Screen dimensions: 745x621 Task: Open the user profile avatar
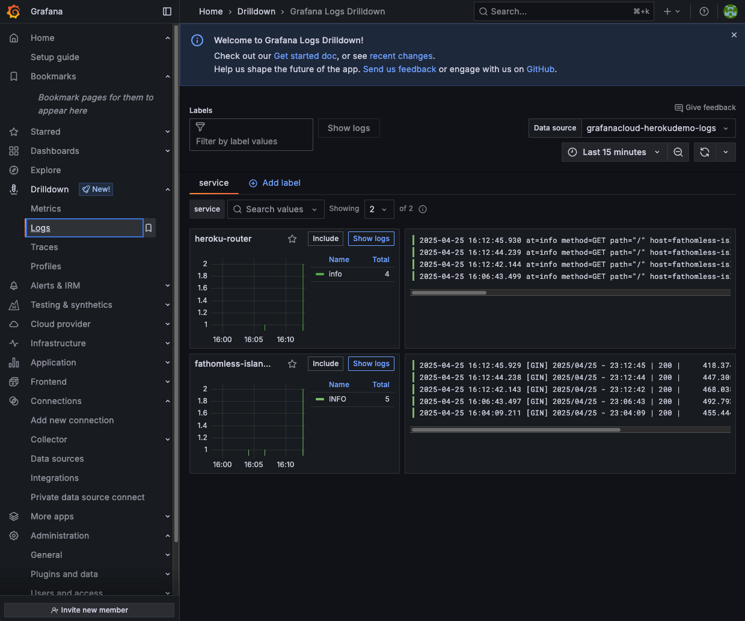(x=731, y=11)
